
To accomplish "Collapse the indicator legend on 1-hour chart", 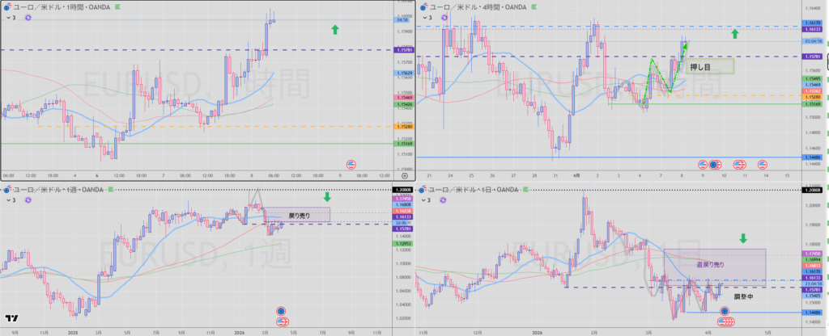I will pos(8,16).
